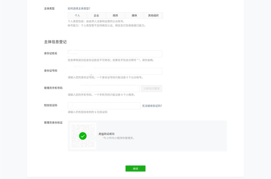Image resolution: width=271 pixels, height=179 pixels.
Task: Select the 其他组织 subject type tab
Action: pyautogui.click(x=153, y=15)
